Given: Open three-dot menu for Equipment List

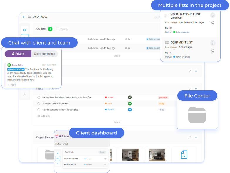Looking at the screenshot, I should [x=213, y=43].
